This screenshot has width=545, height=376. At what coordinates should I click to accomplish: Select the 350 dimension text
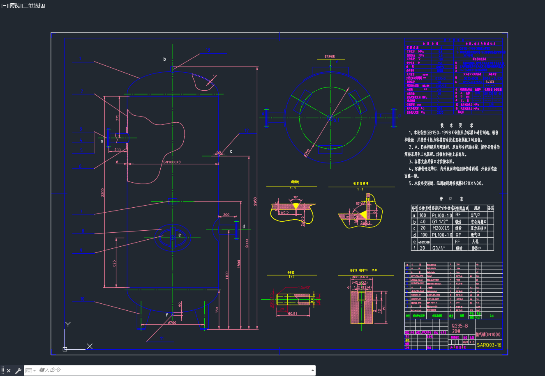pos(217,310)
